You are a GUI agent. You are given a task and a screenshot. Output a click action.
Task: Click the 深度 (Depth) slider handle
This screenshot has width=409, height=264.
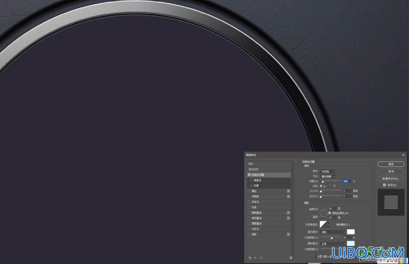pyautogui.click(x=323, y=182)
